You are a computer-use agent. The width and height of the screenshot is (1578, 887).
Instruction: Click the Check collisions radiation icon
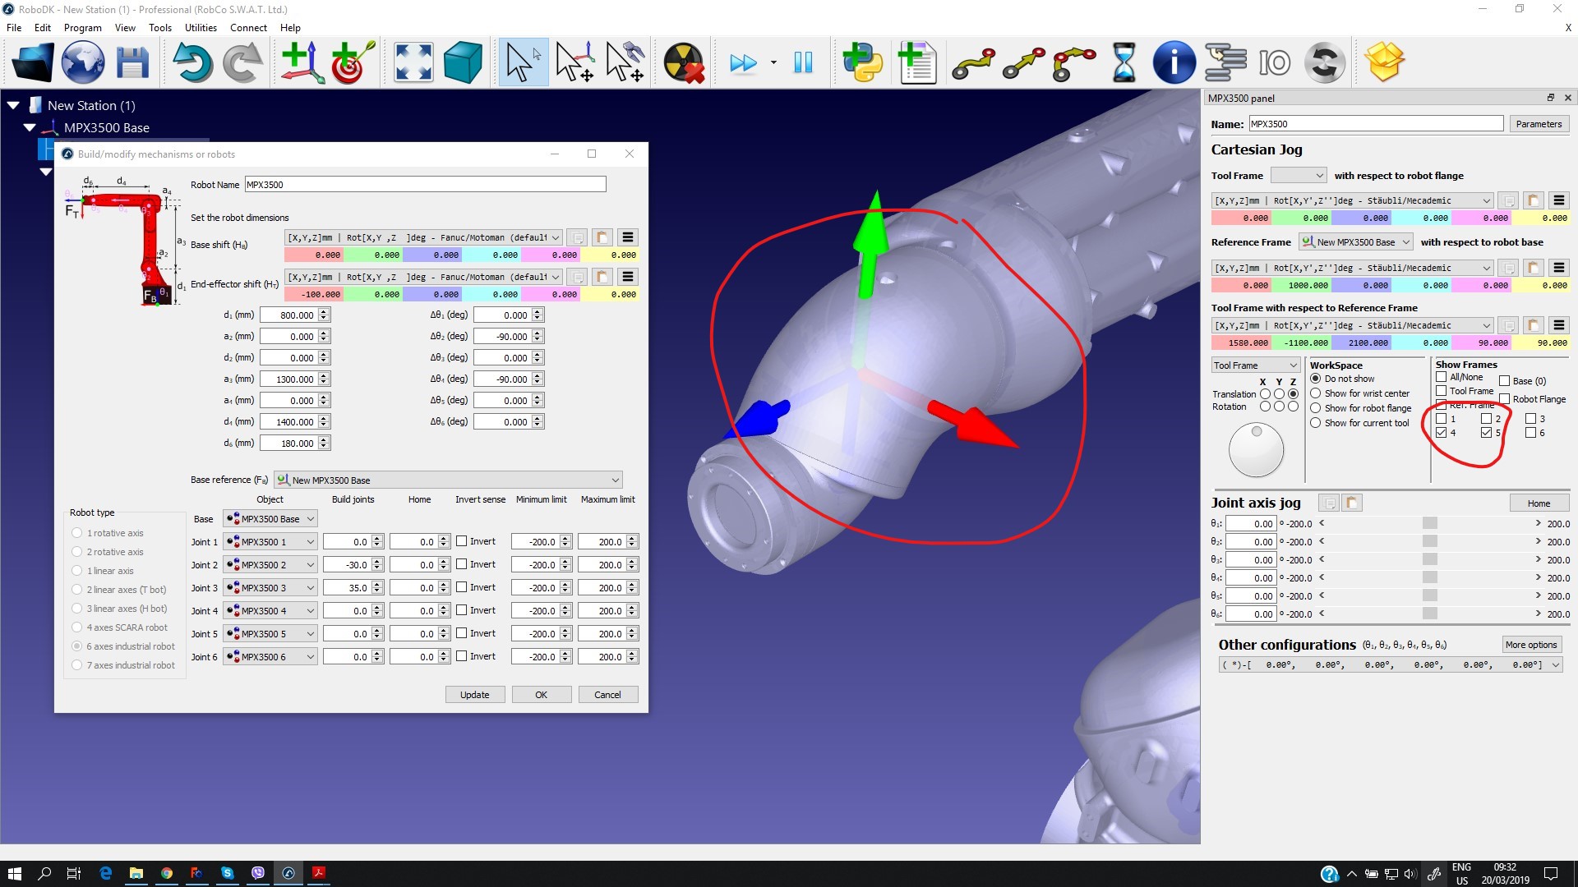(684, 63)
